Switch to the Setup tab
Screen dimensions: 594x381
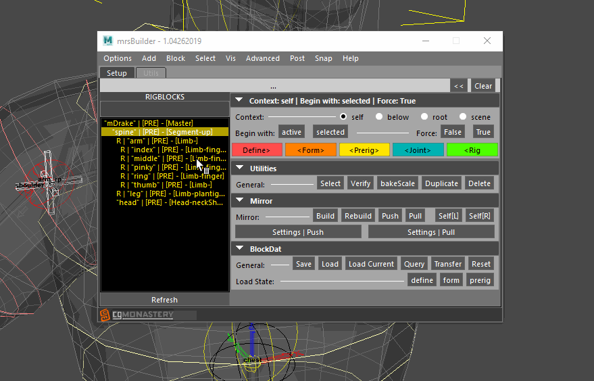pyautogui.click(x=117, y=73)
